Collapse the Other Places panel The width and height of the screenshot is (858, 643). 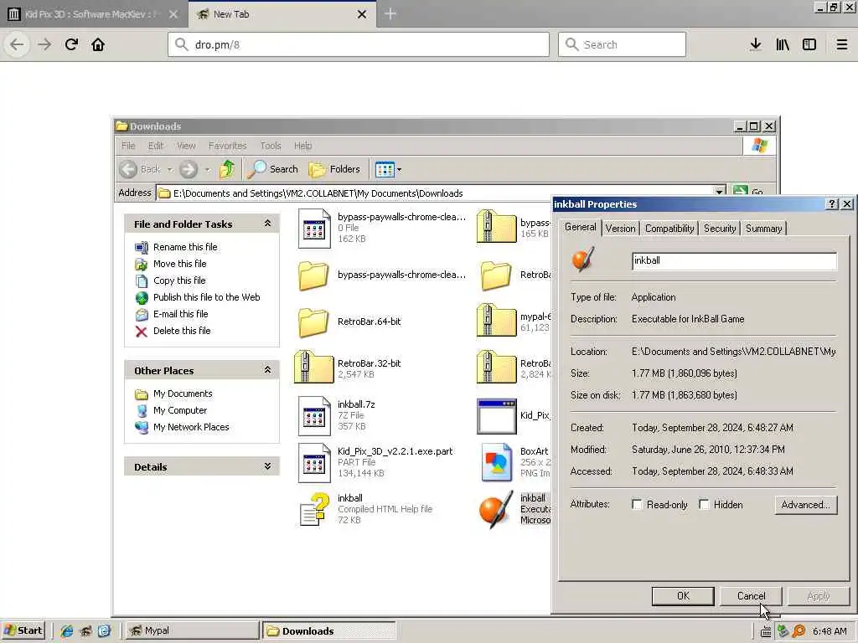(267, 369)
